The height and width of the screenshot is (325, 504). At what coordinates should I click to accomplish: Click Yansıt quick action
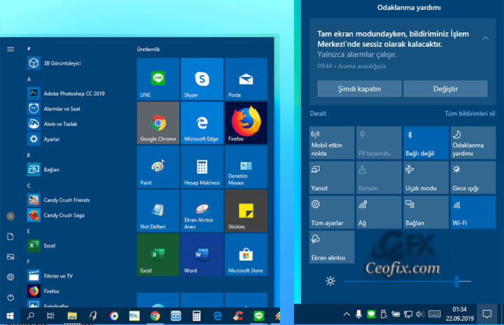332,178
